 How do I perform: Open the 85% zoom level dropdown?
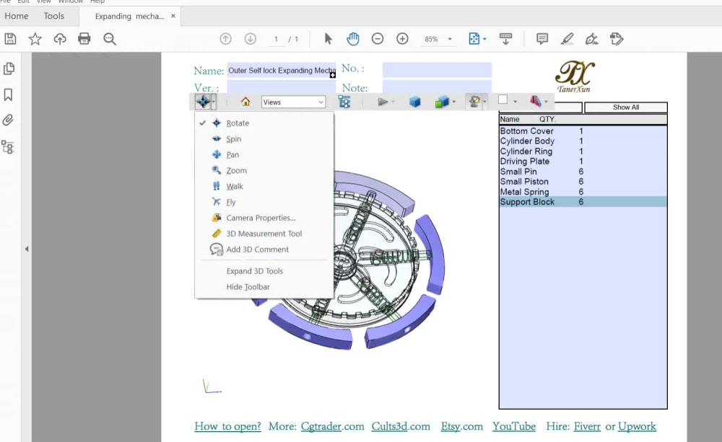(x=449, y=39)
